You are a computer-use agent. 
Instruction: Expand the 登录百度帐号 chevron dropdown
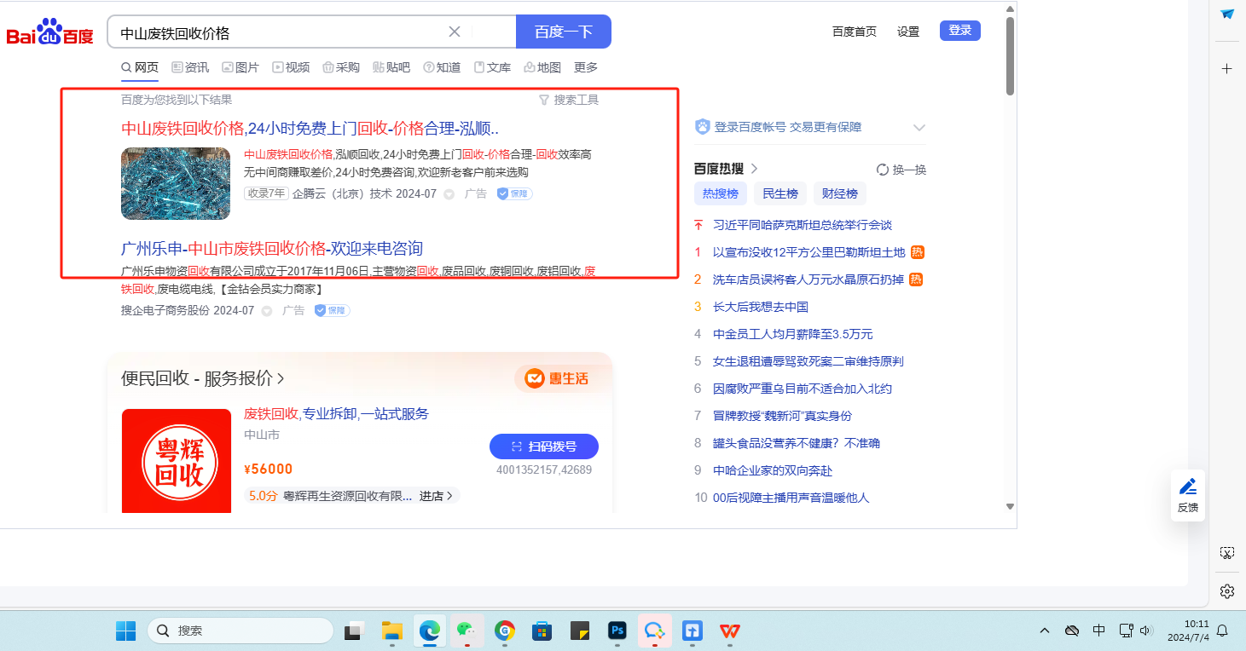[919, 128]
